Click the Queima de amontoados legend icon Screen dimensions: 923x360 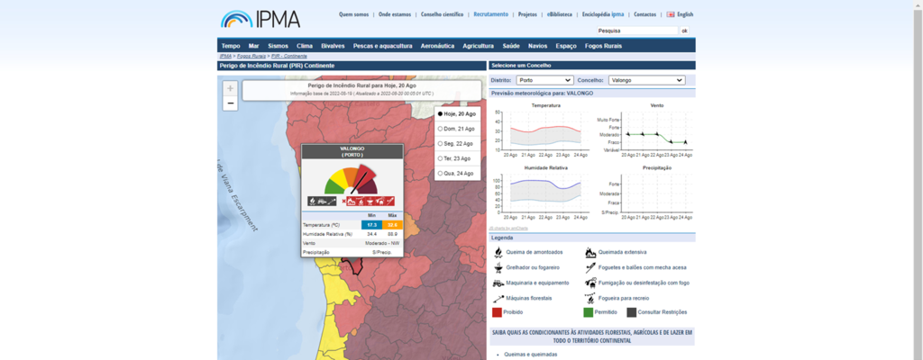(x=498, y=252)
